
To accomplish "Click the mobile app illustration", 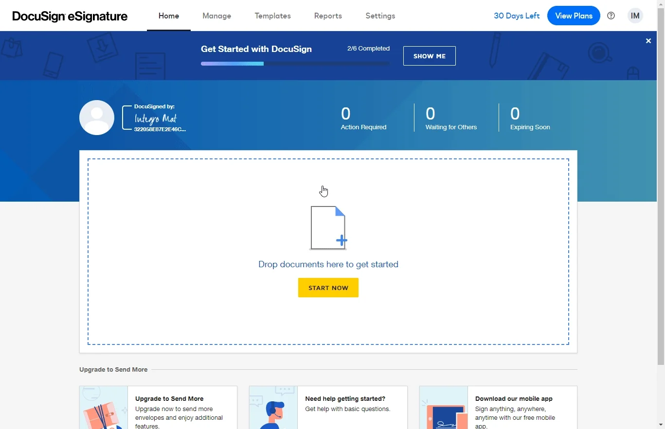I will [444, 408].
